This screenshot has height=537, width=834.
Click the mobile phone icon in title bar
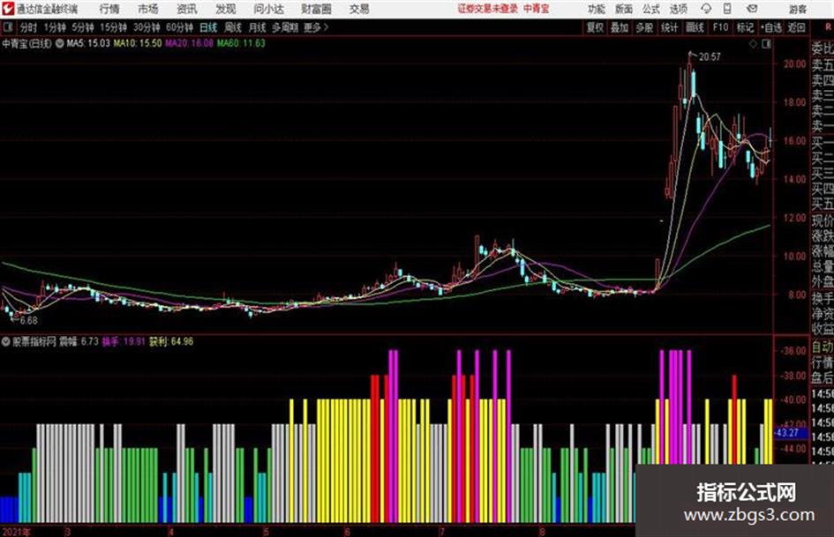click(727, 9)
